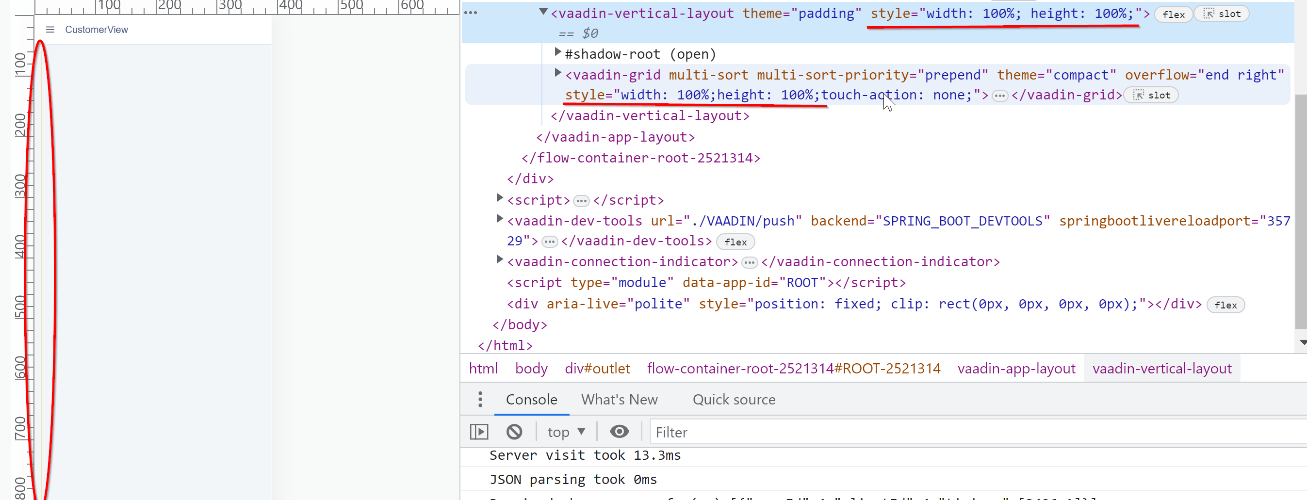The image size is (1307, 500).
Task: Switch to the Quick source tab
Action: [x=734, y=400]
